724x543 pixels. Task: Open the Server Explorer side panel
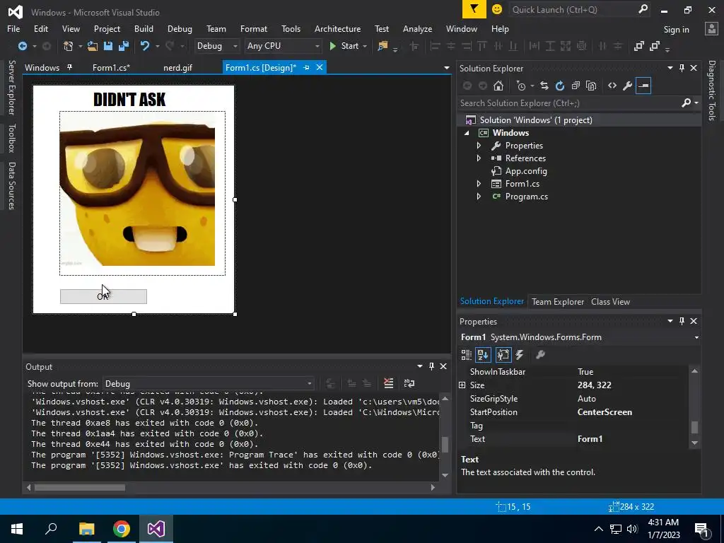click(12, 87)
